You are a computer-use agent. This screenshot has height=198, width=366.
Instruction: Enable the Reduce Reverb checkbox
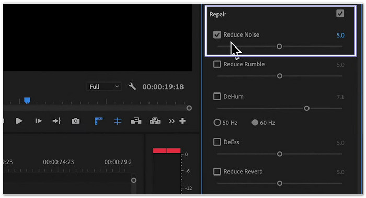(217, 172)
